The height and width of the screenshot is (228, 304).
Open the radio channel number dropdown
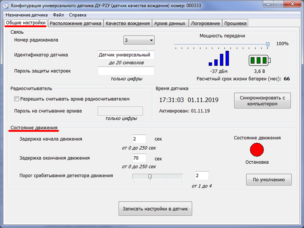tap(139, 40)
